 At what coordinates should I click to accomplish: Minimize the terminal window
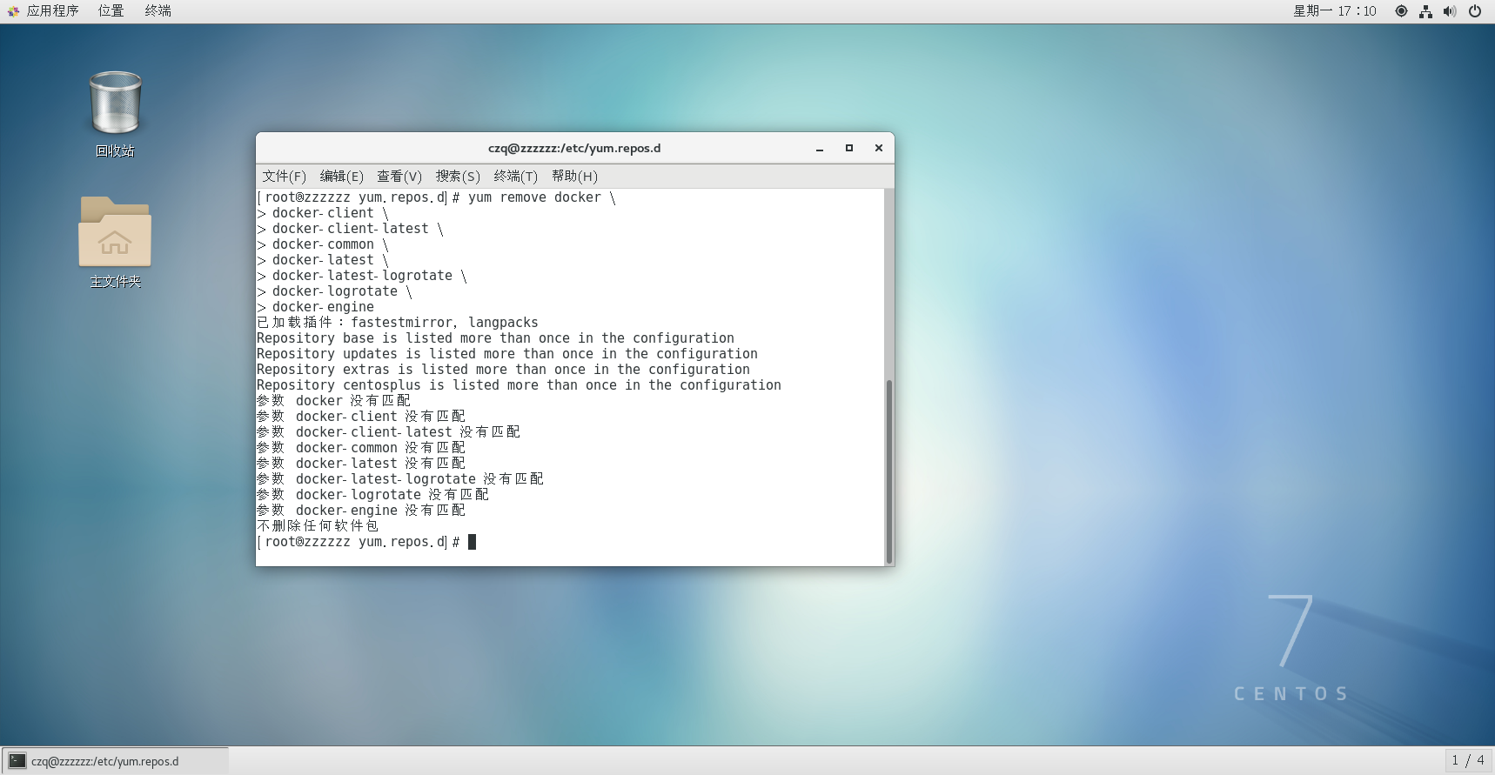click(820, 149)
